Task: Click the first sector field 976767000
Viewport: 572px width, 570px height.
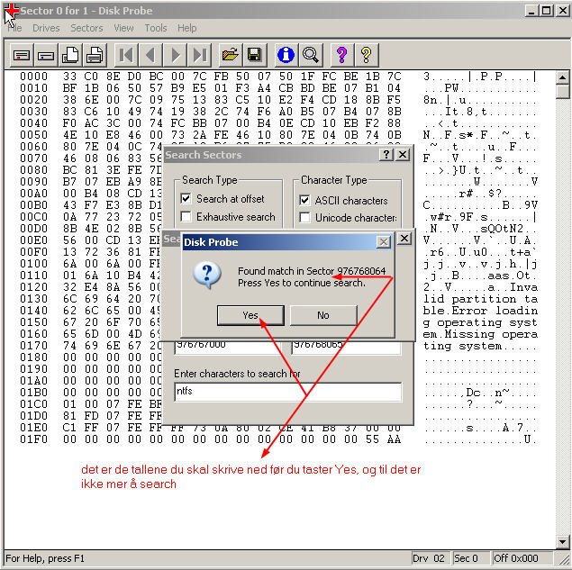Action: pos(227,348)
